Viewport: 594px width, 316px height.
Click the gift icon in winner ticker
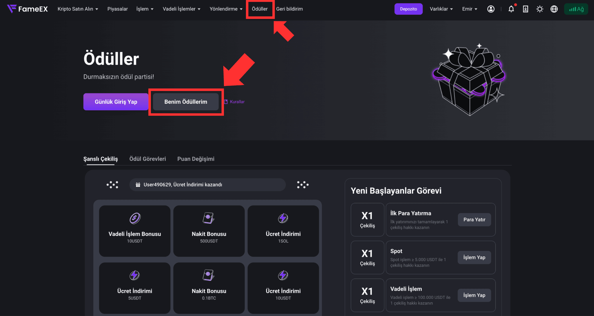pos(138,185)
